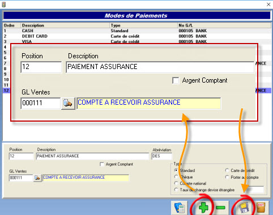
Task: Click the small GL Ventes field 000111
Action: tap(21, 178)
